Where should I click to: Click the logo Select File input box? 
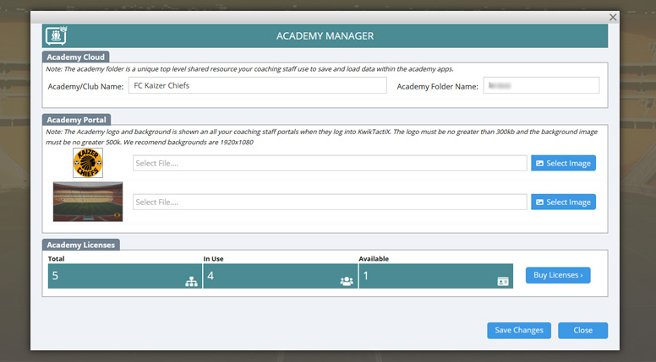[x=330, y=163]
